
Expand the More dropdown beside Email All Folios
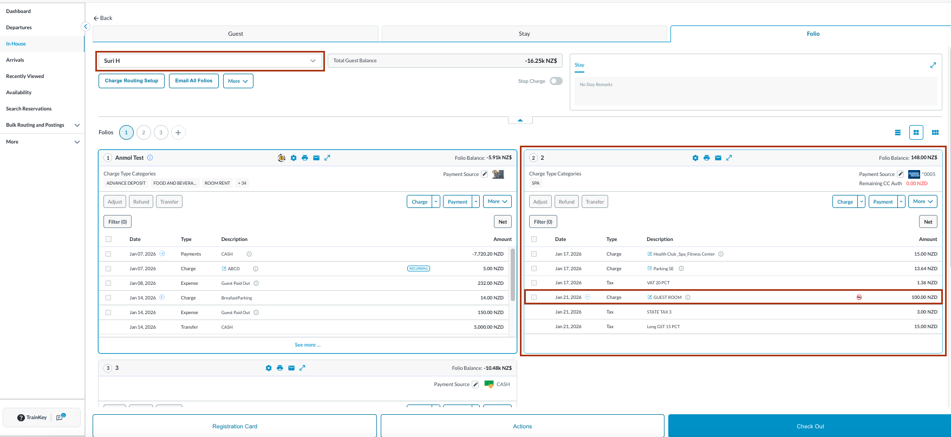pyautogui.click(x=238, y=81)
